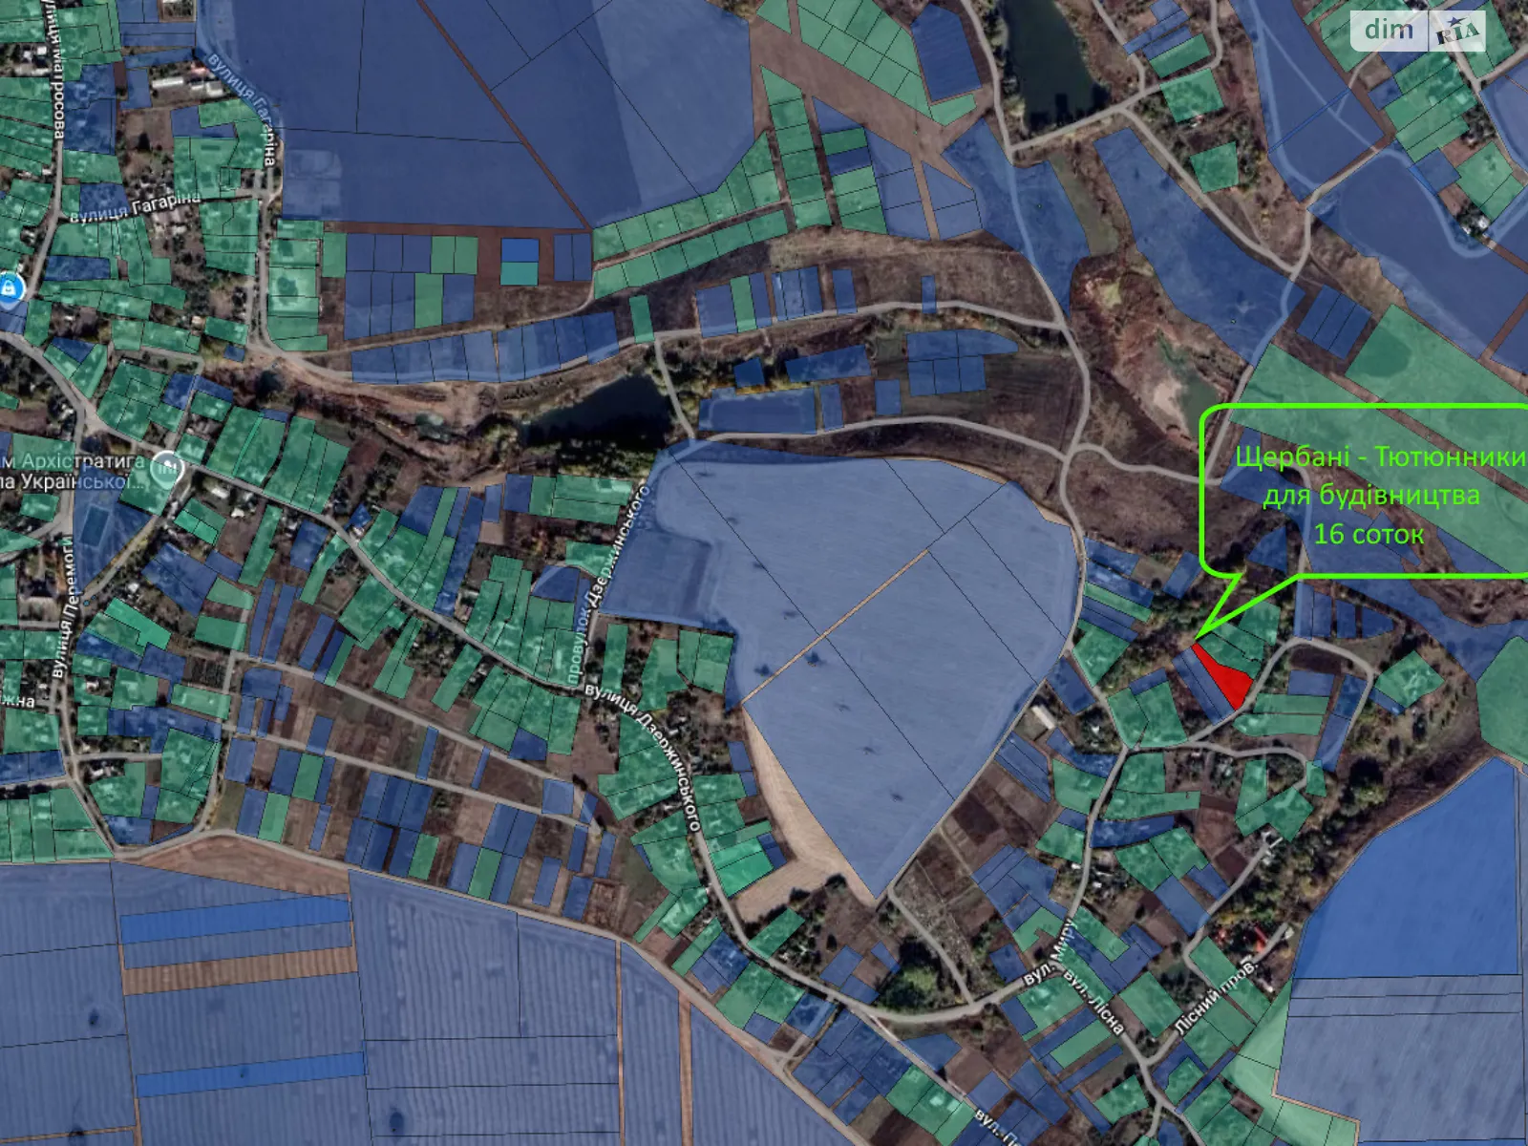The height and width of the screenshot is (1146, 1528).
Task: Click the small pond near провулок Дзержинського
Action: pyautogui.click(x=611, y=413)
